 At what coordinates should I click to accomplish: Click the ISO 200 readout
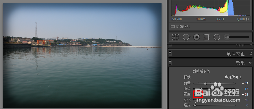coord(177,19)
